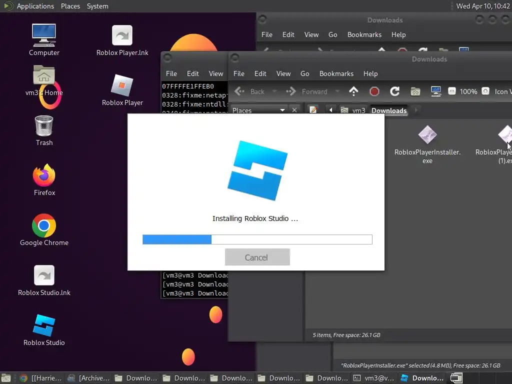This screenshot has width=512, height=384.
Task: Open File menu in back Downloads window
Action: (267, 34)
